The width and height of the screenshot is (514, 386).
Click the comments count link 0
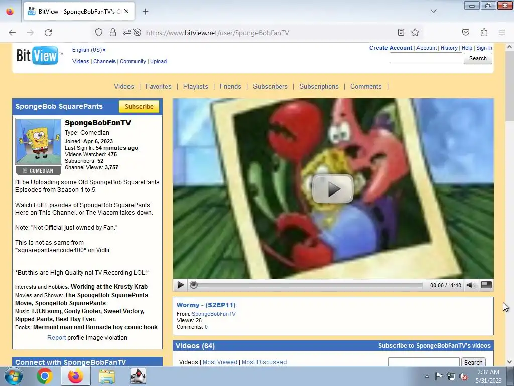[x=206, y=327]
